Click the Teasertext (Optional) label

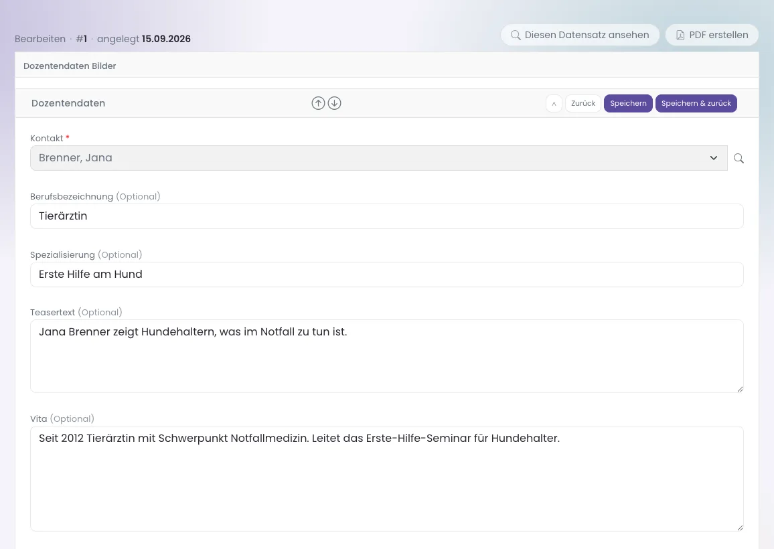coord(76,313)
